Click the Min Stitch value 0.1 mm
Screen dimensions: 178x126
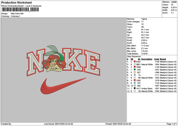[144, 48]
